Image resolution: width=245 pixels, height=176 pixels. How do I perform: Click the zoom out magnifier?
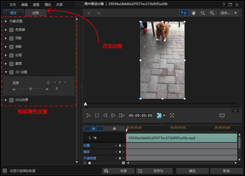[203, 13]
